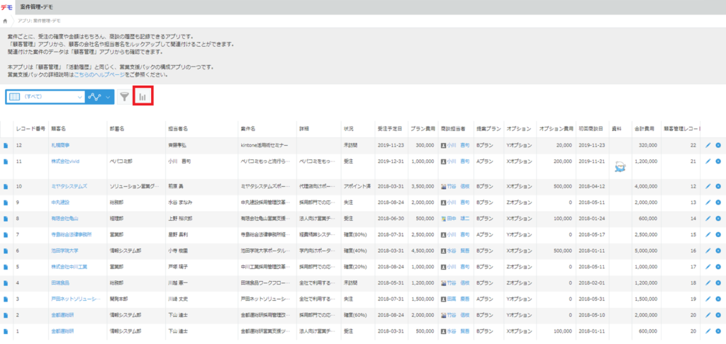Open the sales rep link in record 3

coord(459,299)
